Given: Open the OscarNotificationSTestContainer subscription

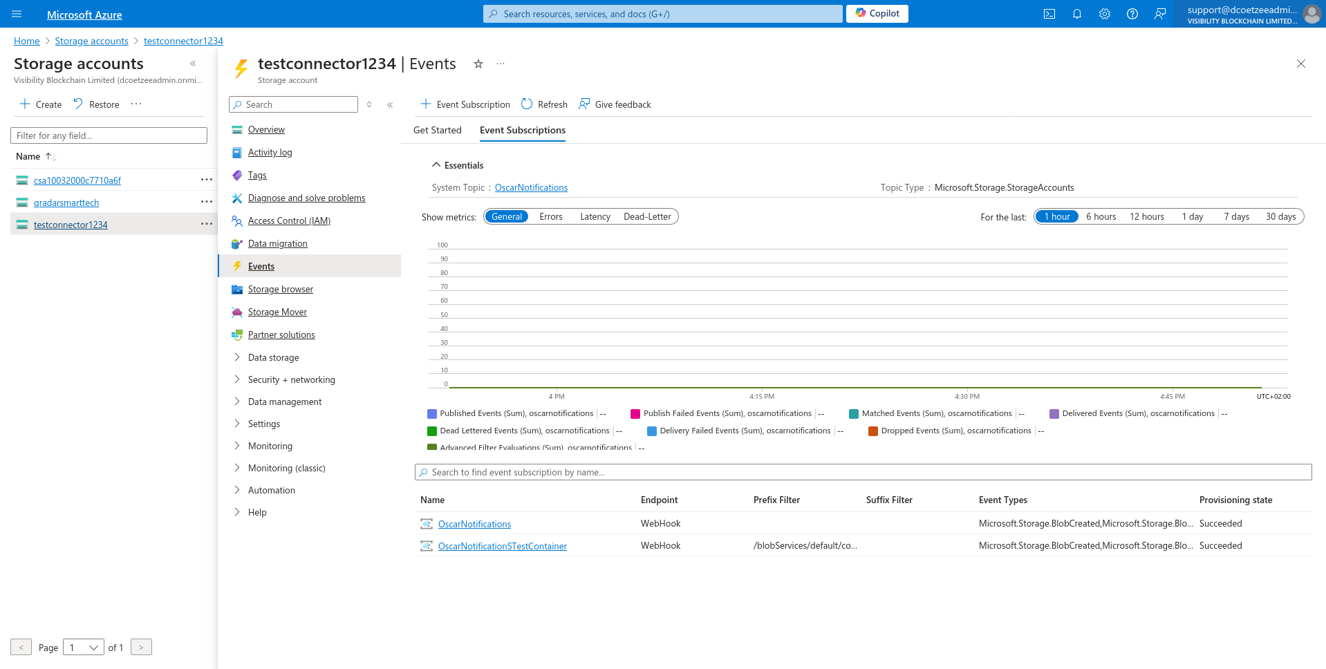Looking at the screenshot, I should coord(502,546).
